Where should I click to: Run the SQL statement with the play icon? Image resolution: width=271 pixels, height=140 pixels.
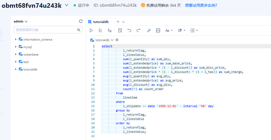[x=91, y=30]
